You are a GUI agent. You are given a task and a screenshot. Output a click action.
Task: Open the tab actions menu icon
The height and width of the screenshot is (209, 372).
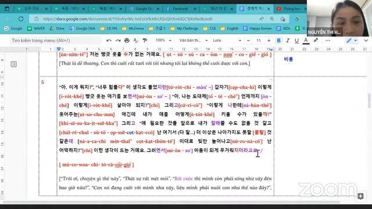tap(7, 9)
